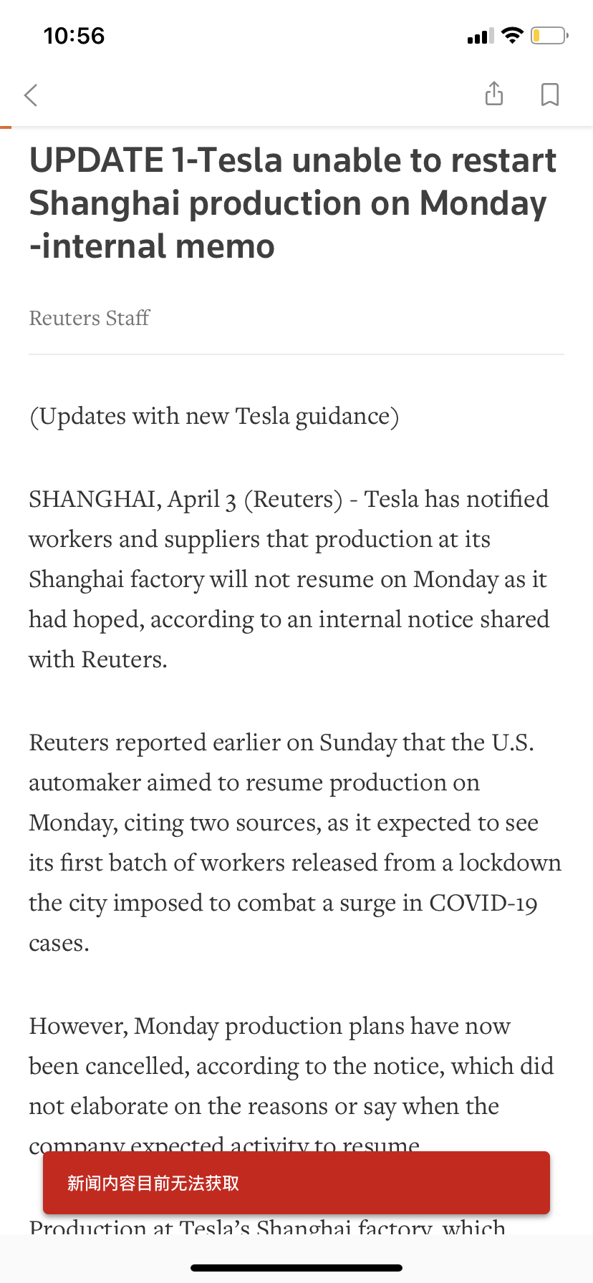
Task: Tap '(Updates with new Tesla guidance)' line
Action: pyautogui.click(x=214, y=416)
